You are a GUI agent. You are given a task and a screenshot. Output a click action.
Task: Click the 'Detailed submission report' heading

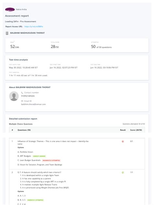(x=23, y=119)
